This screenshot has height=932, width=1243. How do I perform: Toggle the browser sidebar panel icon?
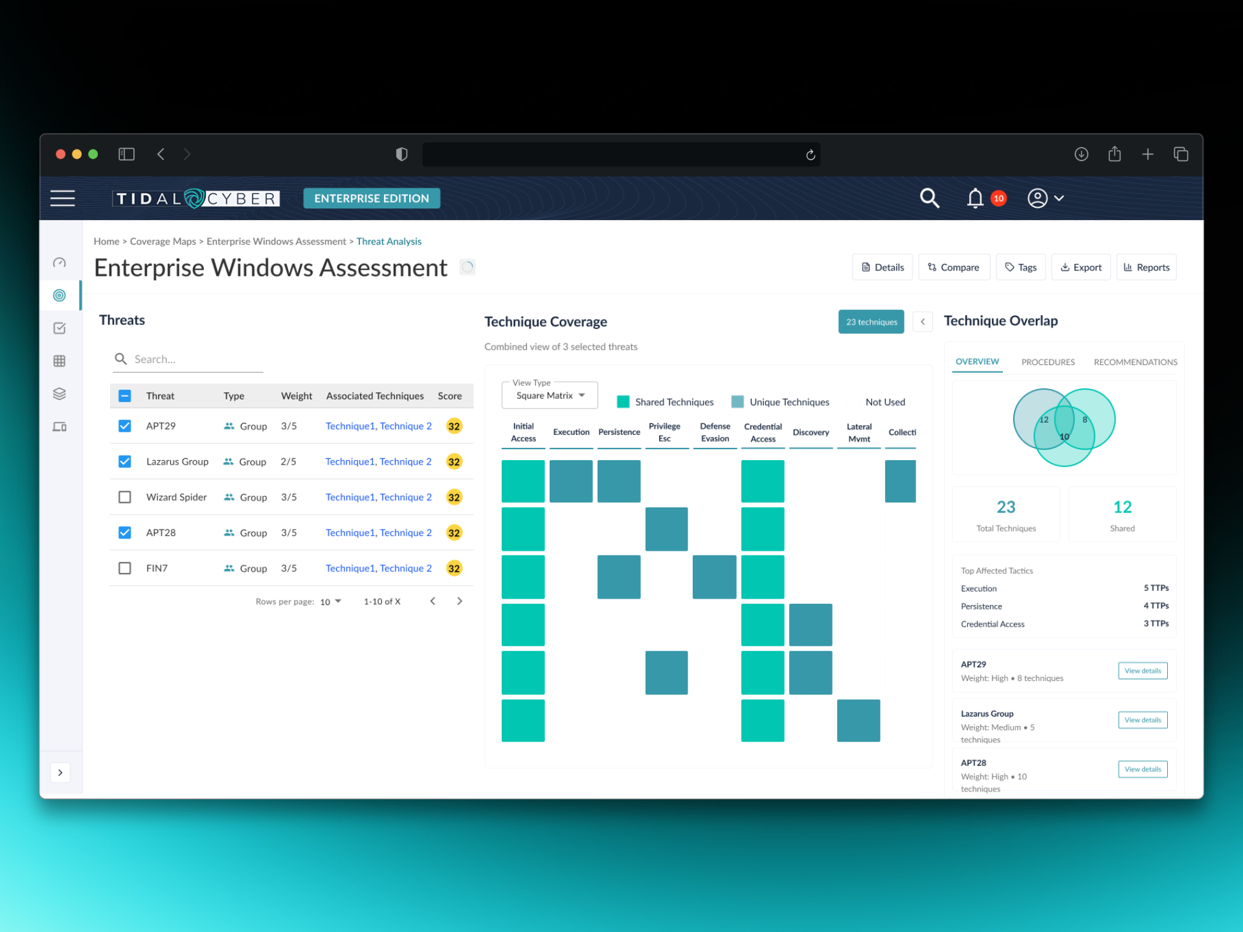[126, 154]
